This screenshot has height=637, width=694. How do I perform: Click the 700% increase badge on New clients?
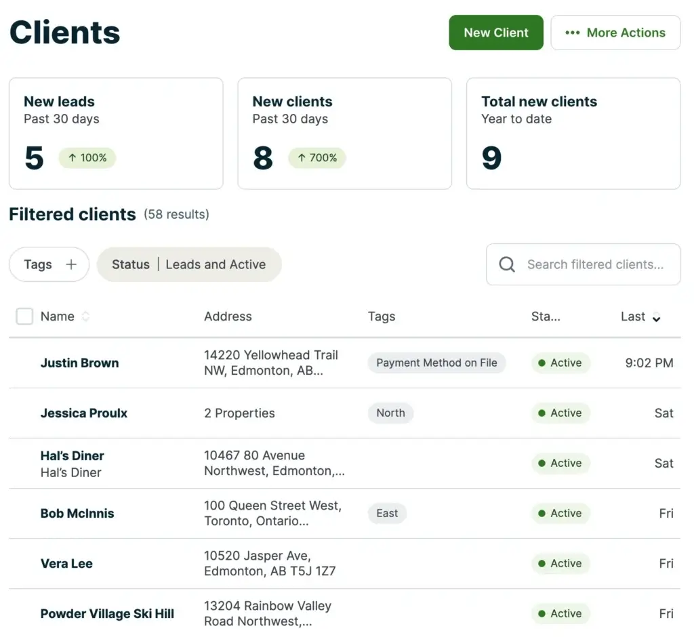tap(317, 157)
